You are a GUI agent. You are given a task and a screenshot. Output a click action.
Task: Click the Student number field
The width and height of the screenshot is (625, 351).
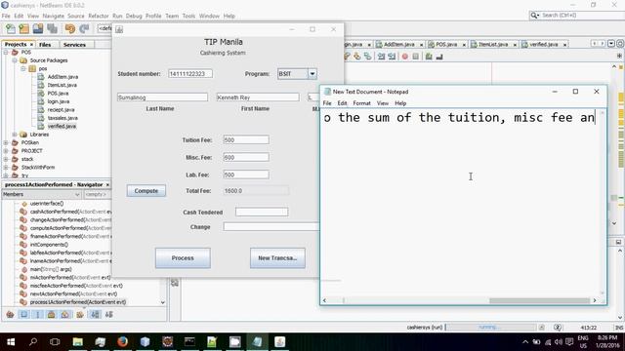click(x=190, y=74)
